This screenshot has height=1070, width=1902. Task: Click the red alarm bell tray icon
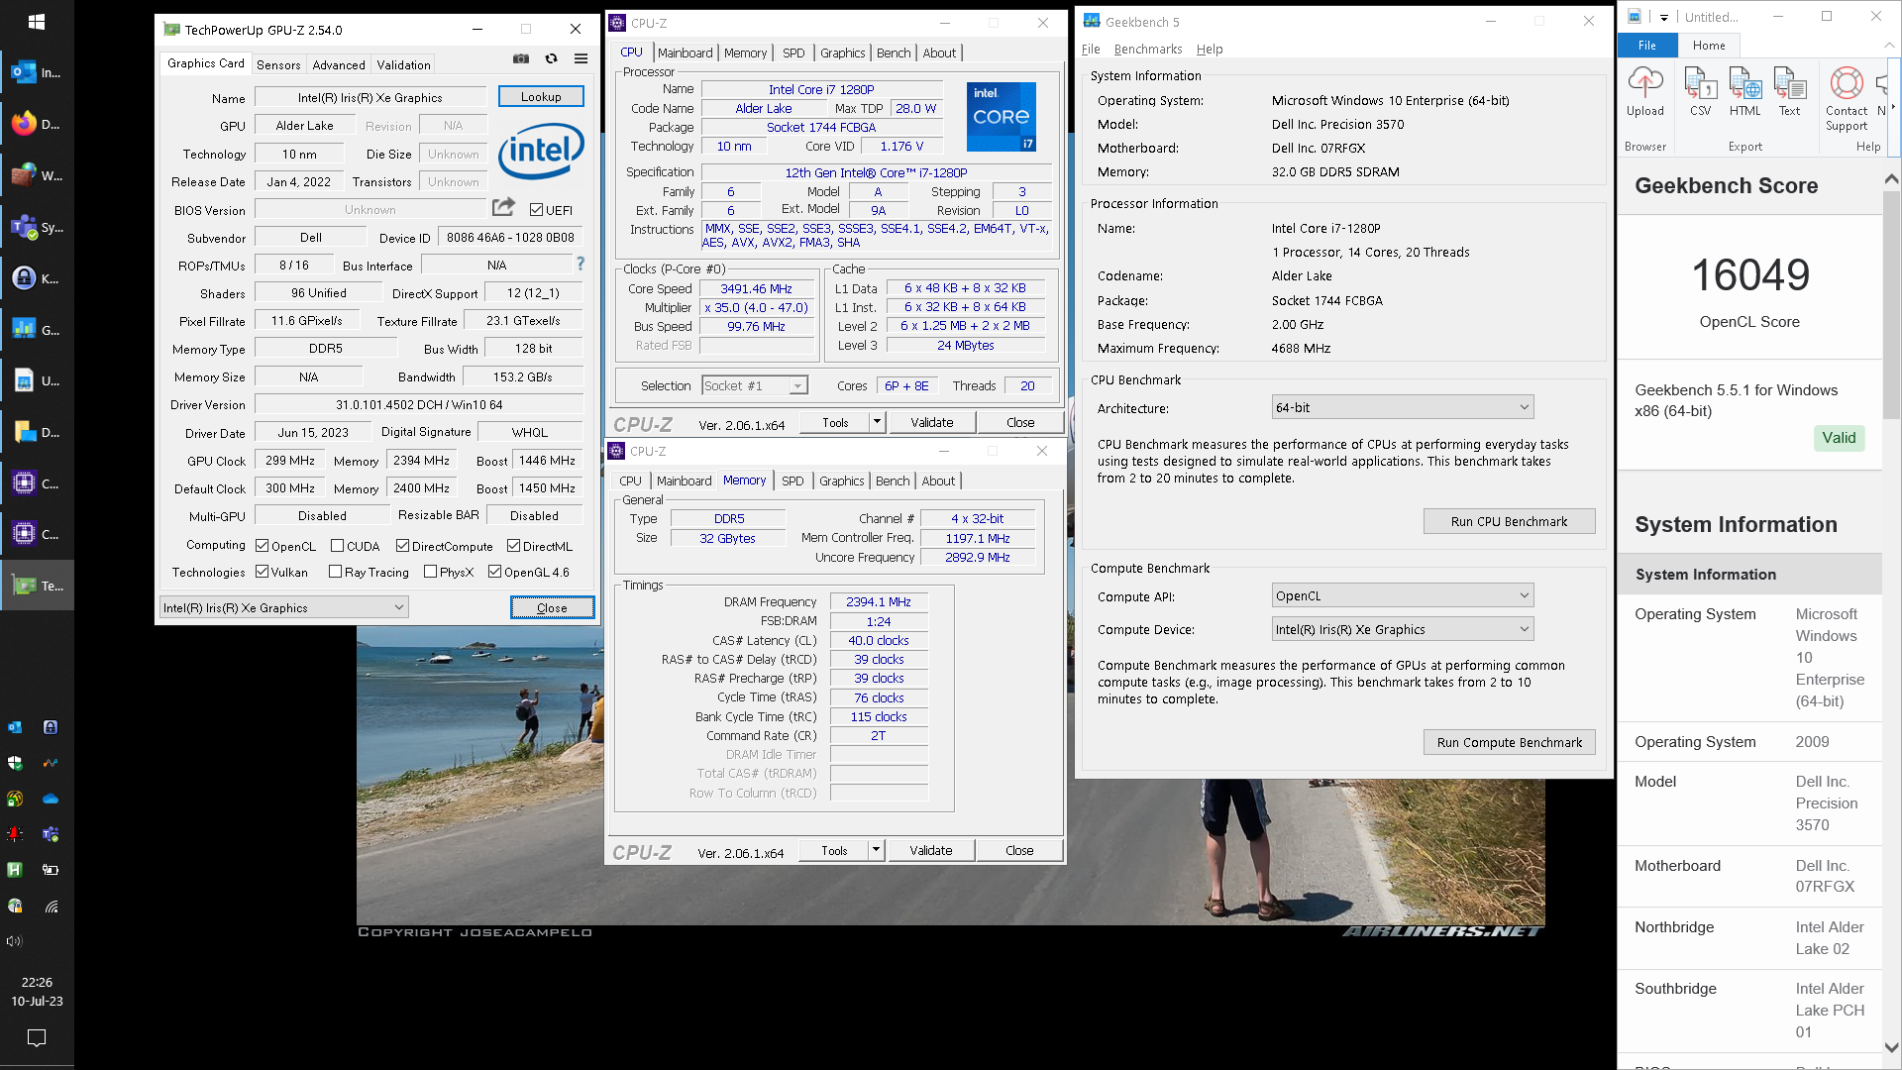point(15,834)
